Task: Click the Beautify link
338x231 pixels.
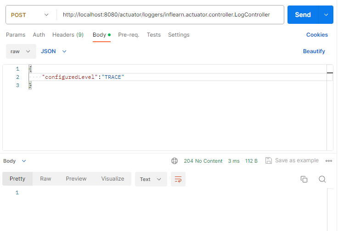Action: coord(314,51)
